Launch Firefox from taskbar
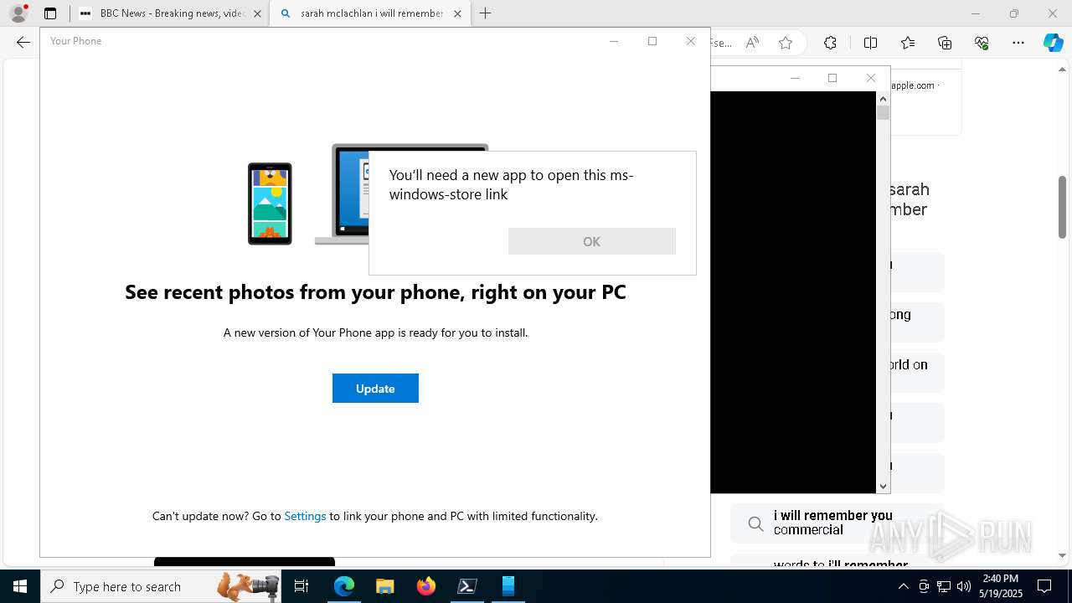 tap(426, 586)
